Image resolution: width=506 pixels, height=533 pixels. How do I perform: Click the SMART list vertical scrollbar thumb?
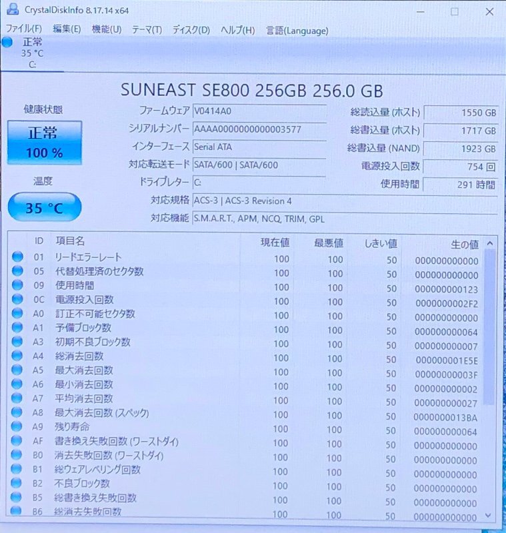[489, 327]
